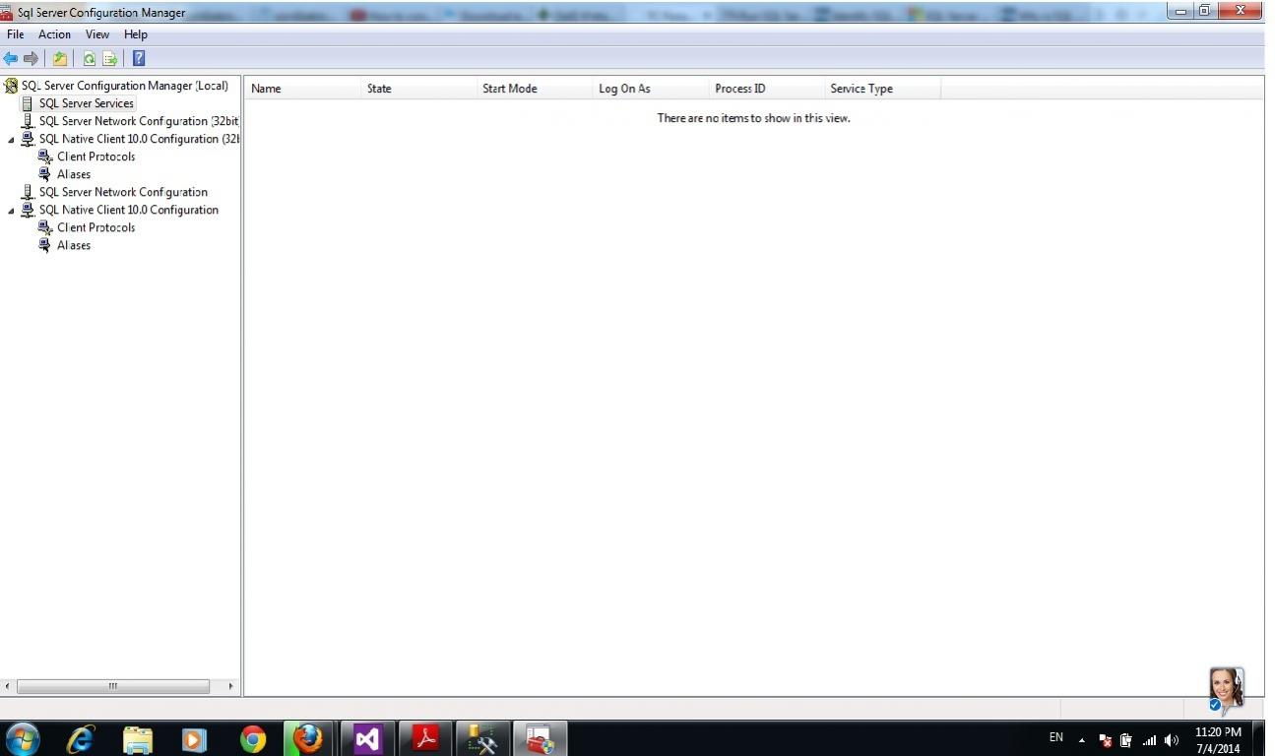Click the network signal tray icon

[1148, 740]
